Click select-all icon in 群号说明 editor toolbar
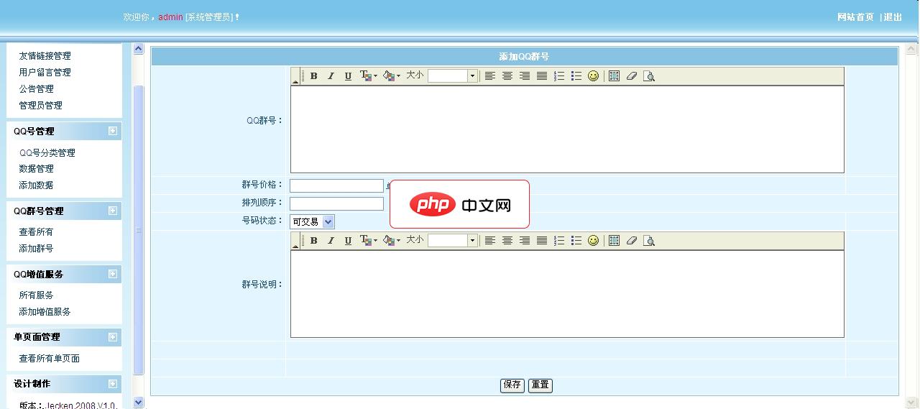Image resolution: width=920 pixels, height=409 pixels. point(614,241)
